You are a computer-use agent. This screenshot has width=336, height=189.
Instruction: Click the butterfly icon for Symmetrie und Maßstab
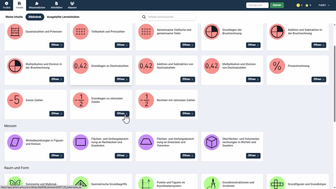pos(15,183)
